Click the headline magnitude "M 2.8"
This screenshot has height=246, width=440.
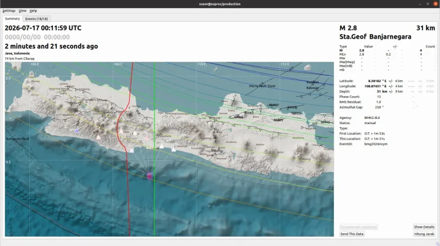(x=348, y=28)
